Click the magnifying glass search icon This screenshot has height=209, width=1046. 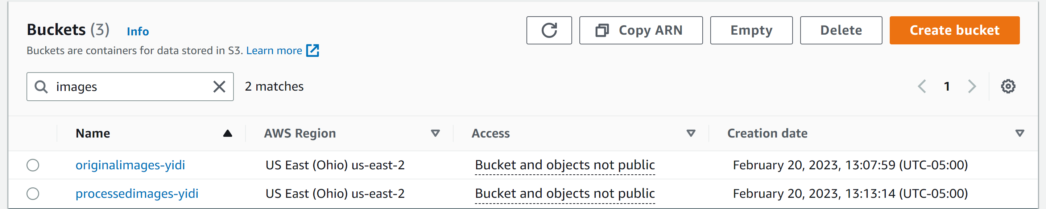pyautogui.click(x=42, y=86)
